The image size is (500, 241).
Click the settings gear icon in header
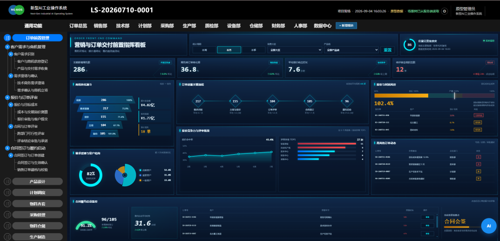[x=444, y=11]
